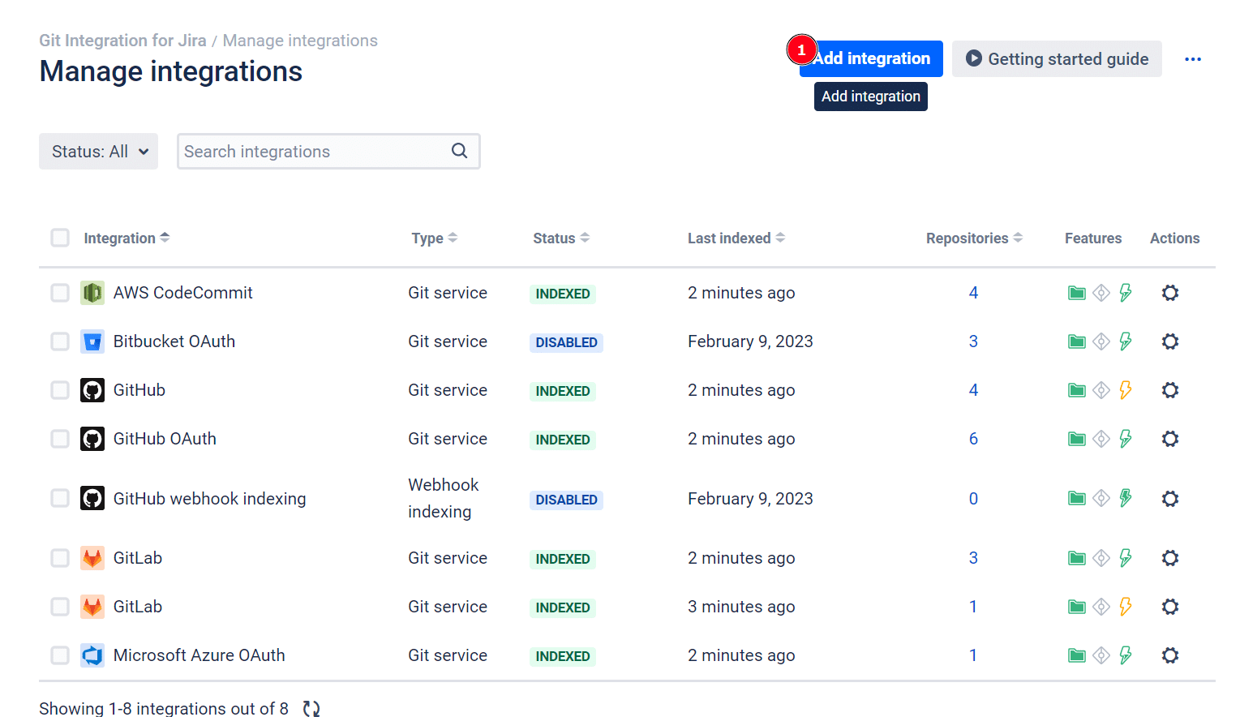1240x717 pixels.
Task: Sort table by Status column
Action: tap(561, 238)
